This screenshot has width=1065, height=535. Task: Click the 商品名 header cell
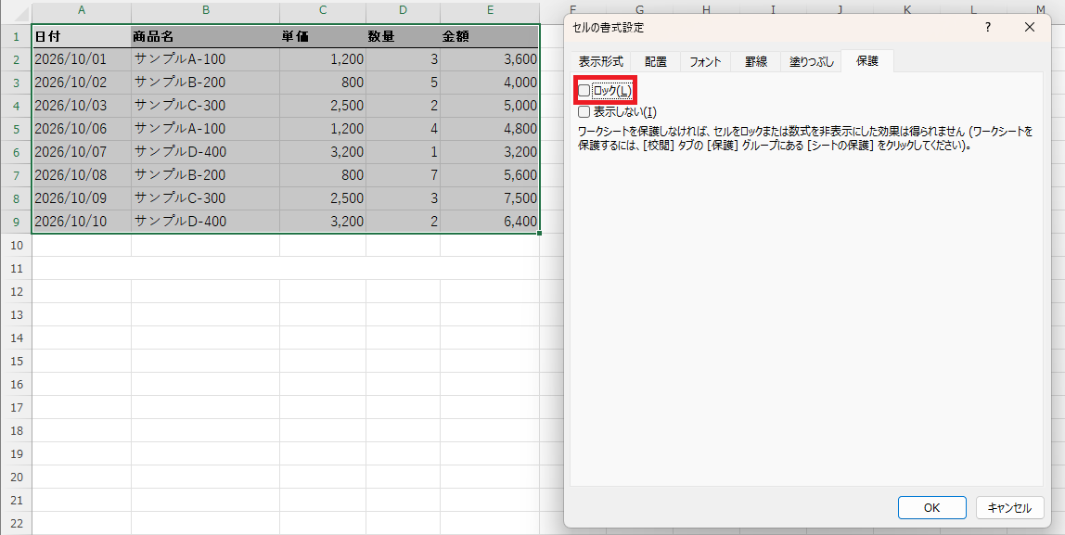pyautogui.click(x=206, y=37)
